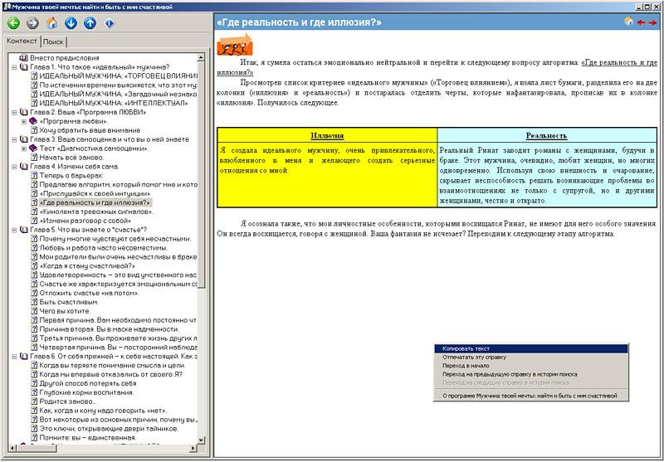The image size is (664, 462).
Task: Click the red right arrow in the topic header
Action: point(653,22)
